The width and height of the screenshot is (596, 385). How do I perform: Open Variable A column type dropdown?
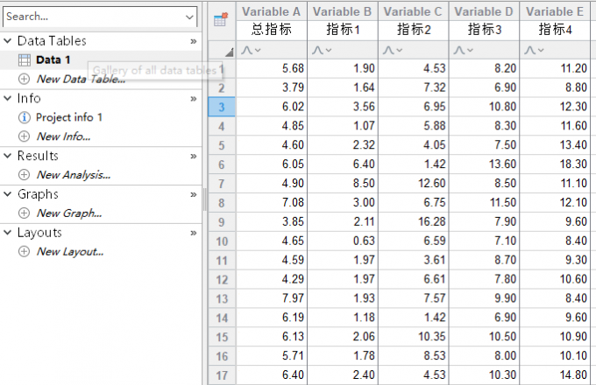coord(252,50)
